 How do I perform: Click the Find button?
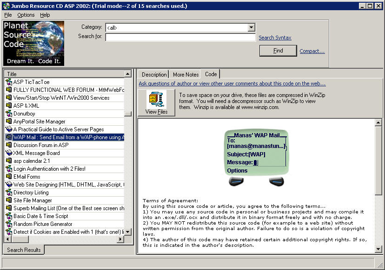[278, 51]
